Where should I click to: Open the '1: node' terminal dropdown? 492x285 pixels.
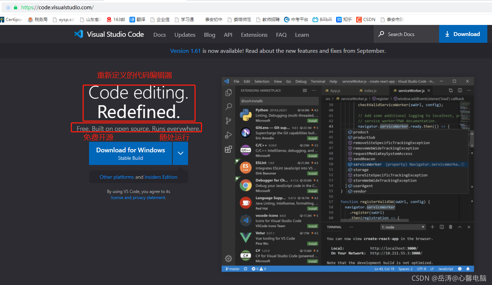(x=403, y=227)
